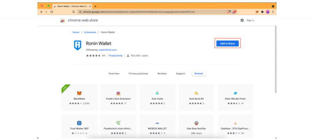
Task: Click the URL address bar
Action: pos(151,12)
